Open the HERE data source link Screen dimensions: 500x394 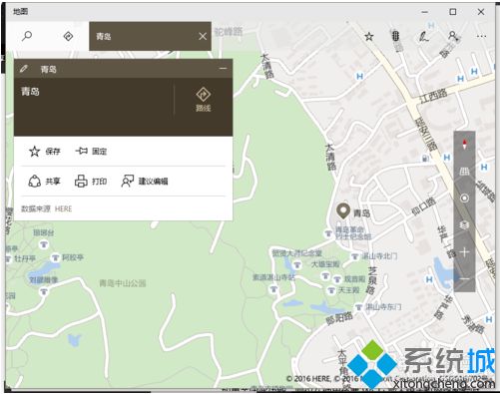click(63, 208)
